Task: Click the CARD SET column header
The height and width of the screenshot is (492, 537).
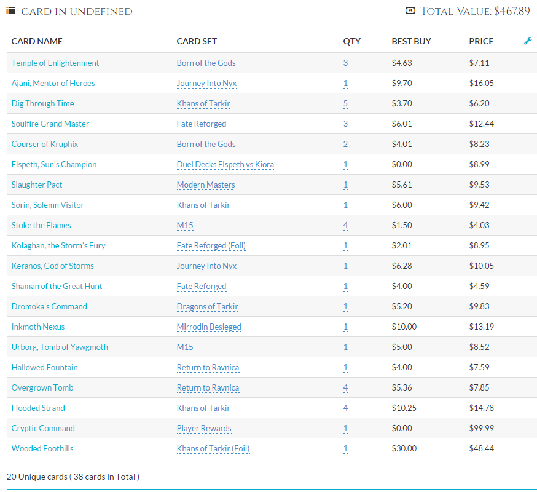Action: [x=197, y=41]
